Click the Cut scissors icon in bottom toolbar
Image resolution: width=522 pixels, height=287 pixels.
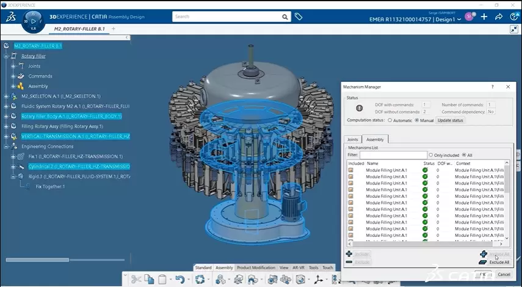136,280
